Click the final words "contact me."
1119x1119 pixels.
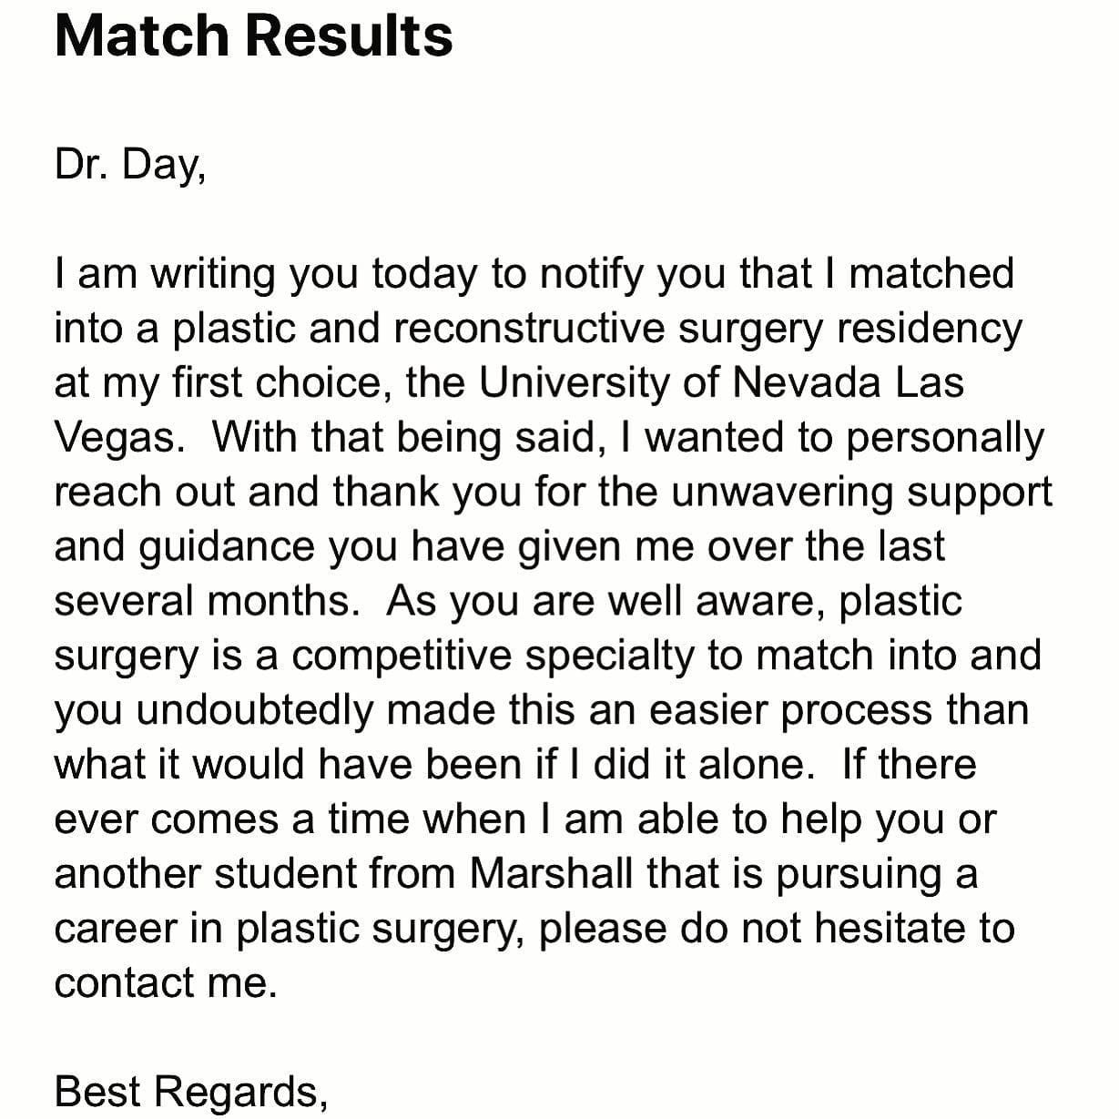tap(166, 983)
